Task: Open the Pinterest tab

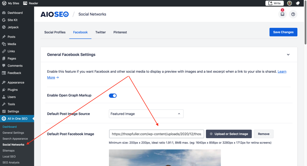Action: [x=120, y=32]
